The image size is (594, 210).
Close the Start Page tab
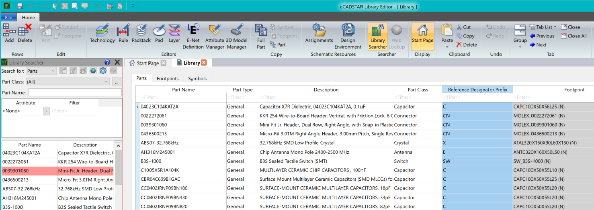tap(163, 63)
